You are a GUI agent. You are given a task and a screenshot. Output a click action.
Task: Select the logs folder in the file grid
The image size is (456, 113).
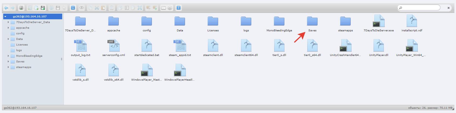tap(246, 24)
